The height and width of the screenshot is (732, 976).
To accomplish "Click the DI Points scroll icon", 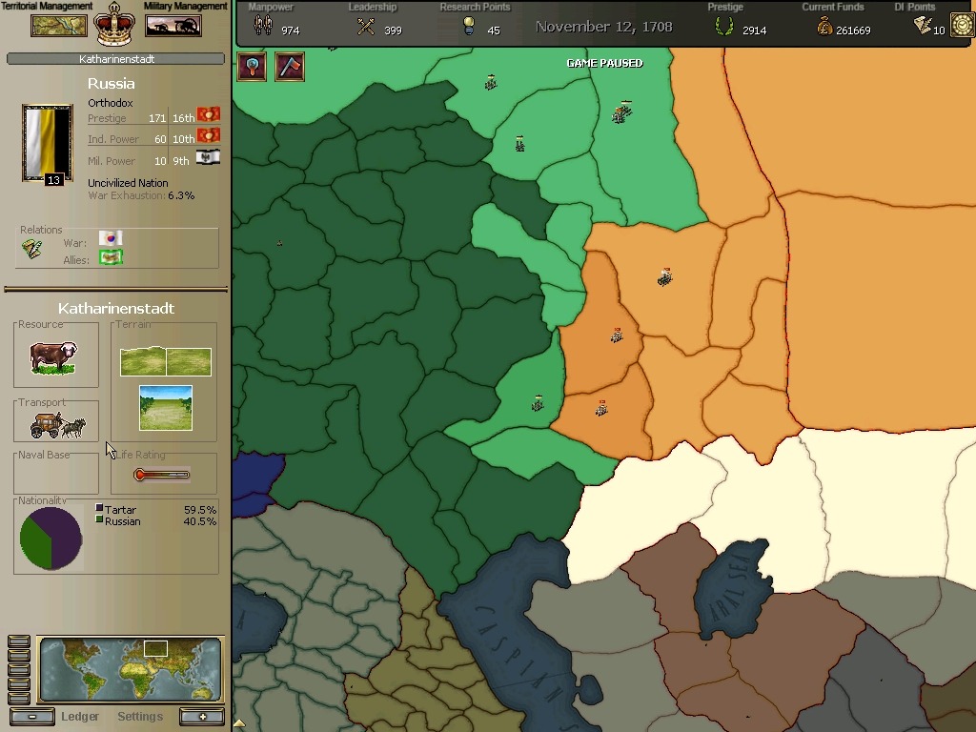I will 923,25.
